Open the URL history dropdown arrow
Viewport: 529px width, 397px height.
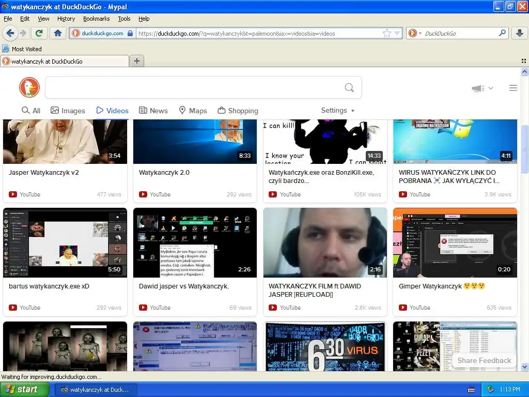[397, 33]
